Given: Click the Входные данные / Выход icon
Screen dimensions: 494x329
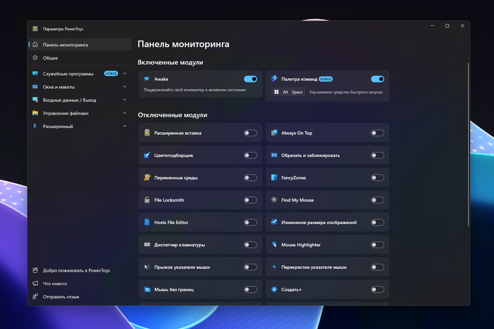Looking at the screenshot, I should click(35, 100).
